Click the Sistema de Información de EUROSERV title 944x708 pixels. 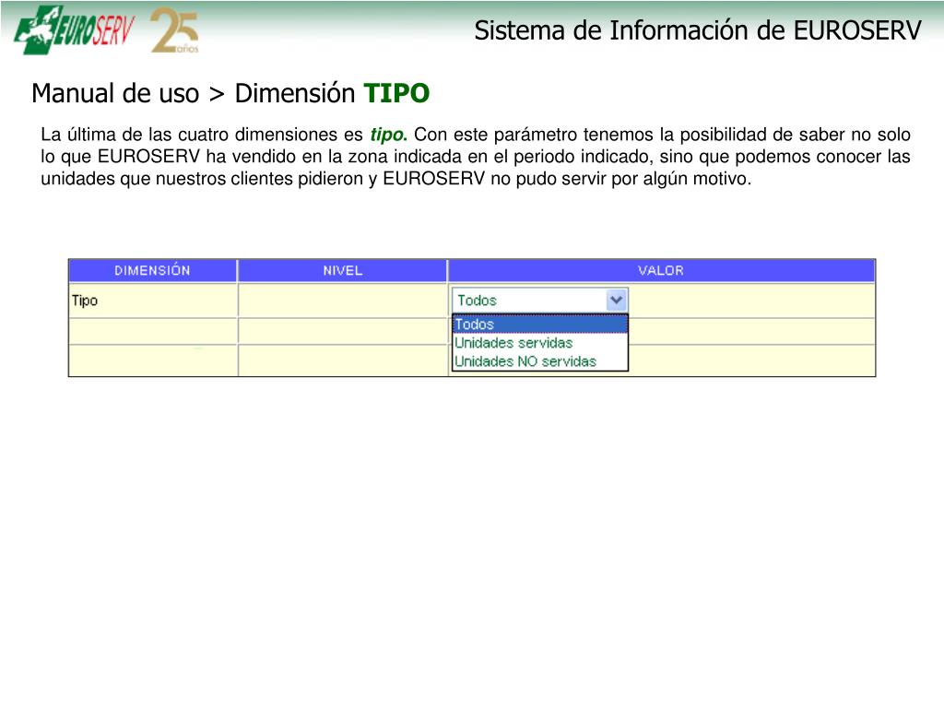pos(698,30)
